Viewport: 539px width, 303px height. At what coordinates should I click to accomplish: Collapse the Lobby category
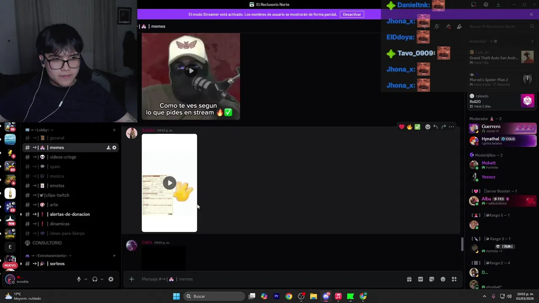click(39, 130)
